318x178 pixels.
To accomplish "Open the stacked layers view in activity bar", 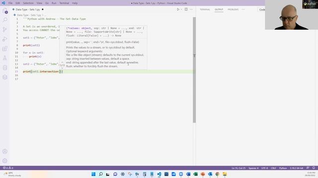I will pos(5,77).
